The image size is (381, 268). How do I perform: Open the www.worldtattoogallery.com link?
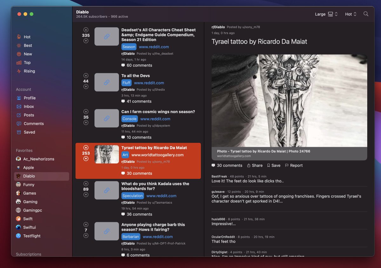(157, 155)
